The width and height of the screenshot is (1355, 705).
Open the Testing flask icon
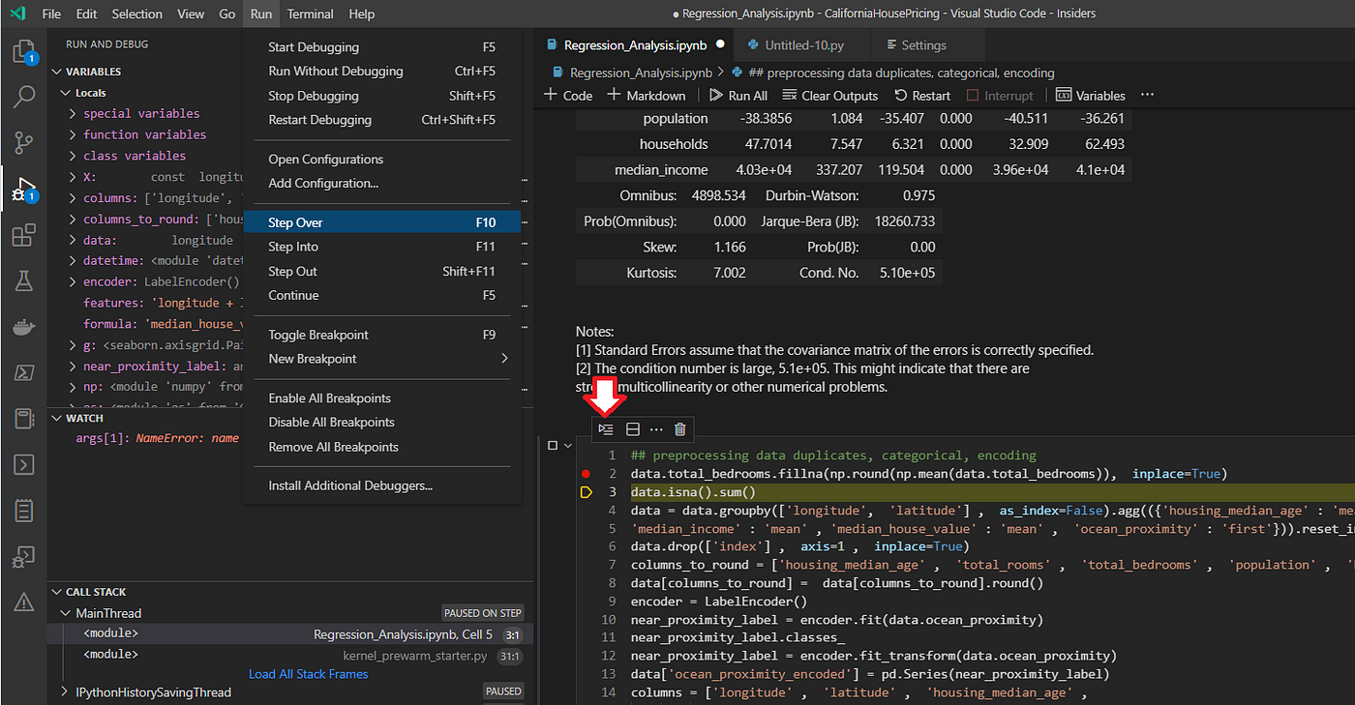point(23,280)
